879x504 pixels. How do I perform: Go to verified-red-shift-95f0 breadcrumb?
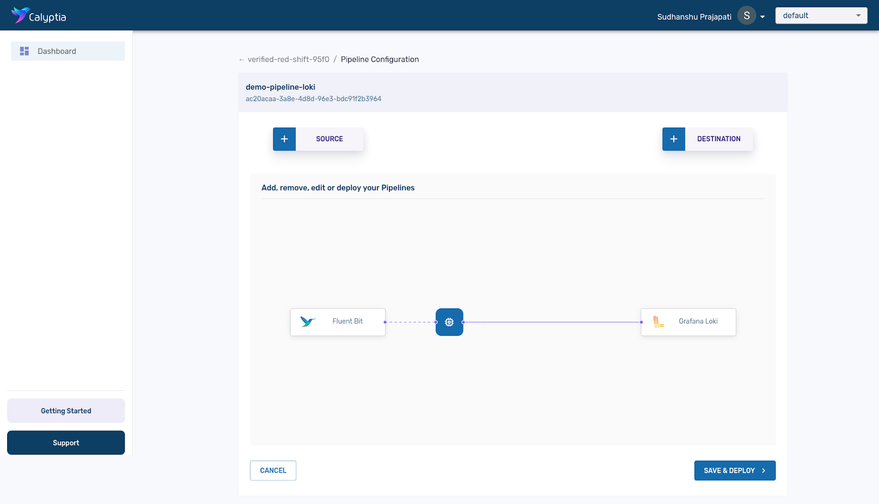point(288,59)
